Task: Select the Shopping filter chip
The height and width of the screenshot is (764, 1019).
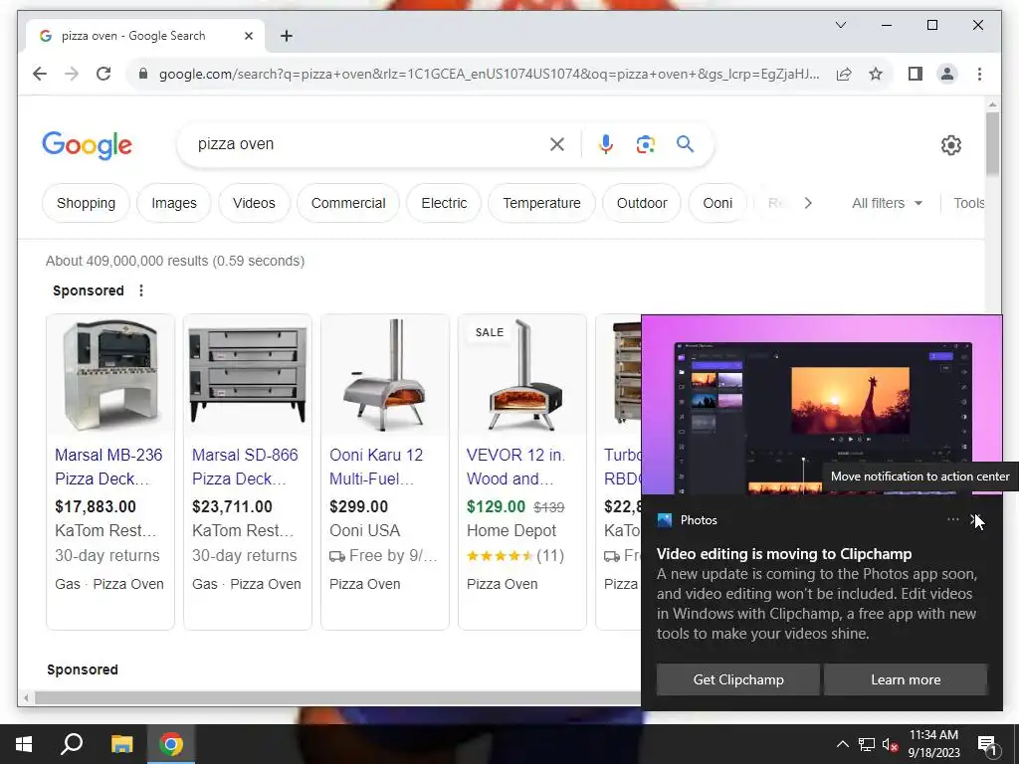Action: [x=86, y=203]
